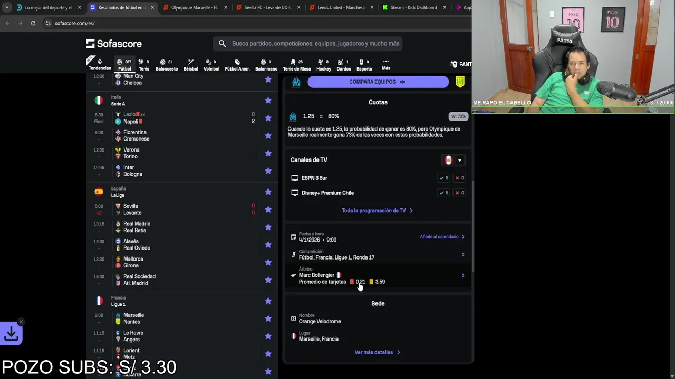Favorite the Real Sociedad vs Atl. Madrid match
This screenshot has height=379, width=675.
click(x=268, y=280)
